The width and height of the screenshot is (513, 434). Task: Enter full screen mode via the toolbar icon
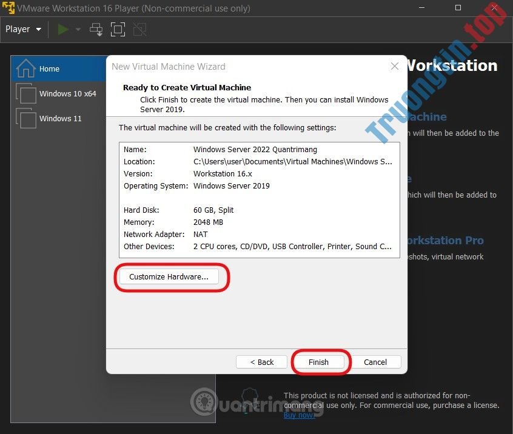118,28
